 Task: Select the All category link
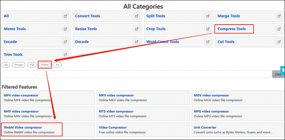[6, 16]
